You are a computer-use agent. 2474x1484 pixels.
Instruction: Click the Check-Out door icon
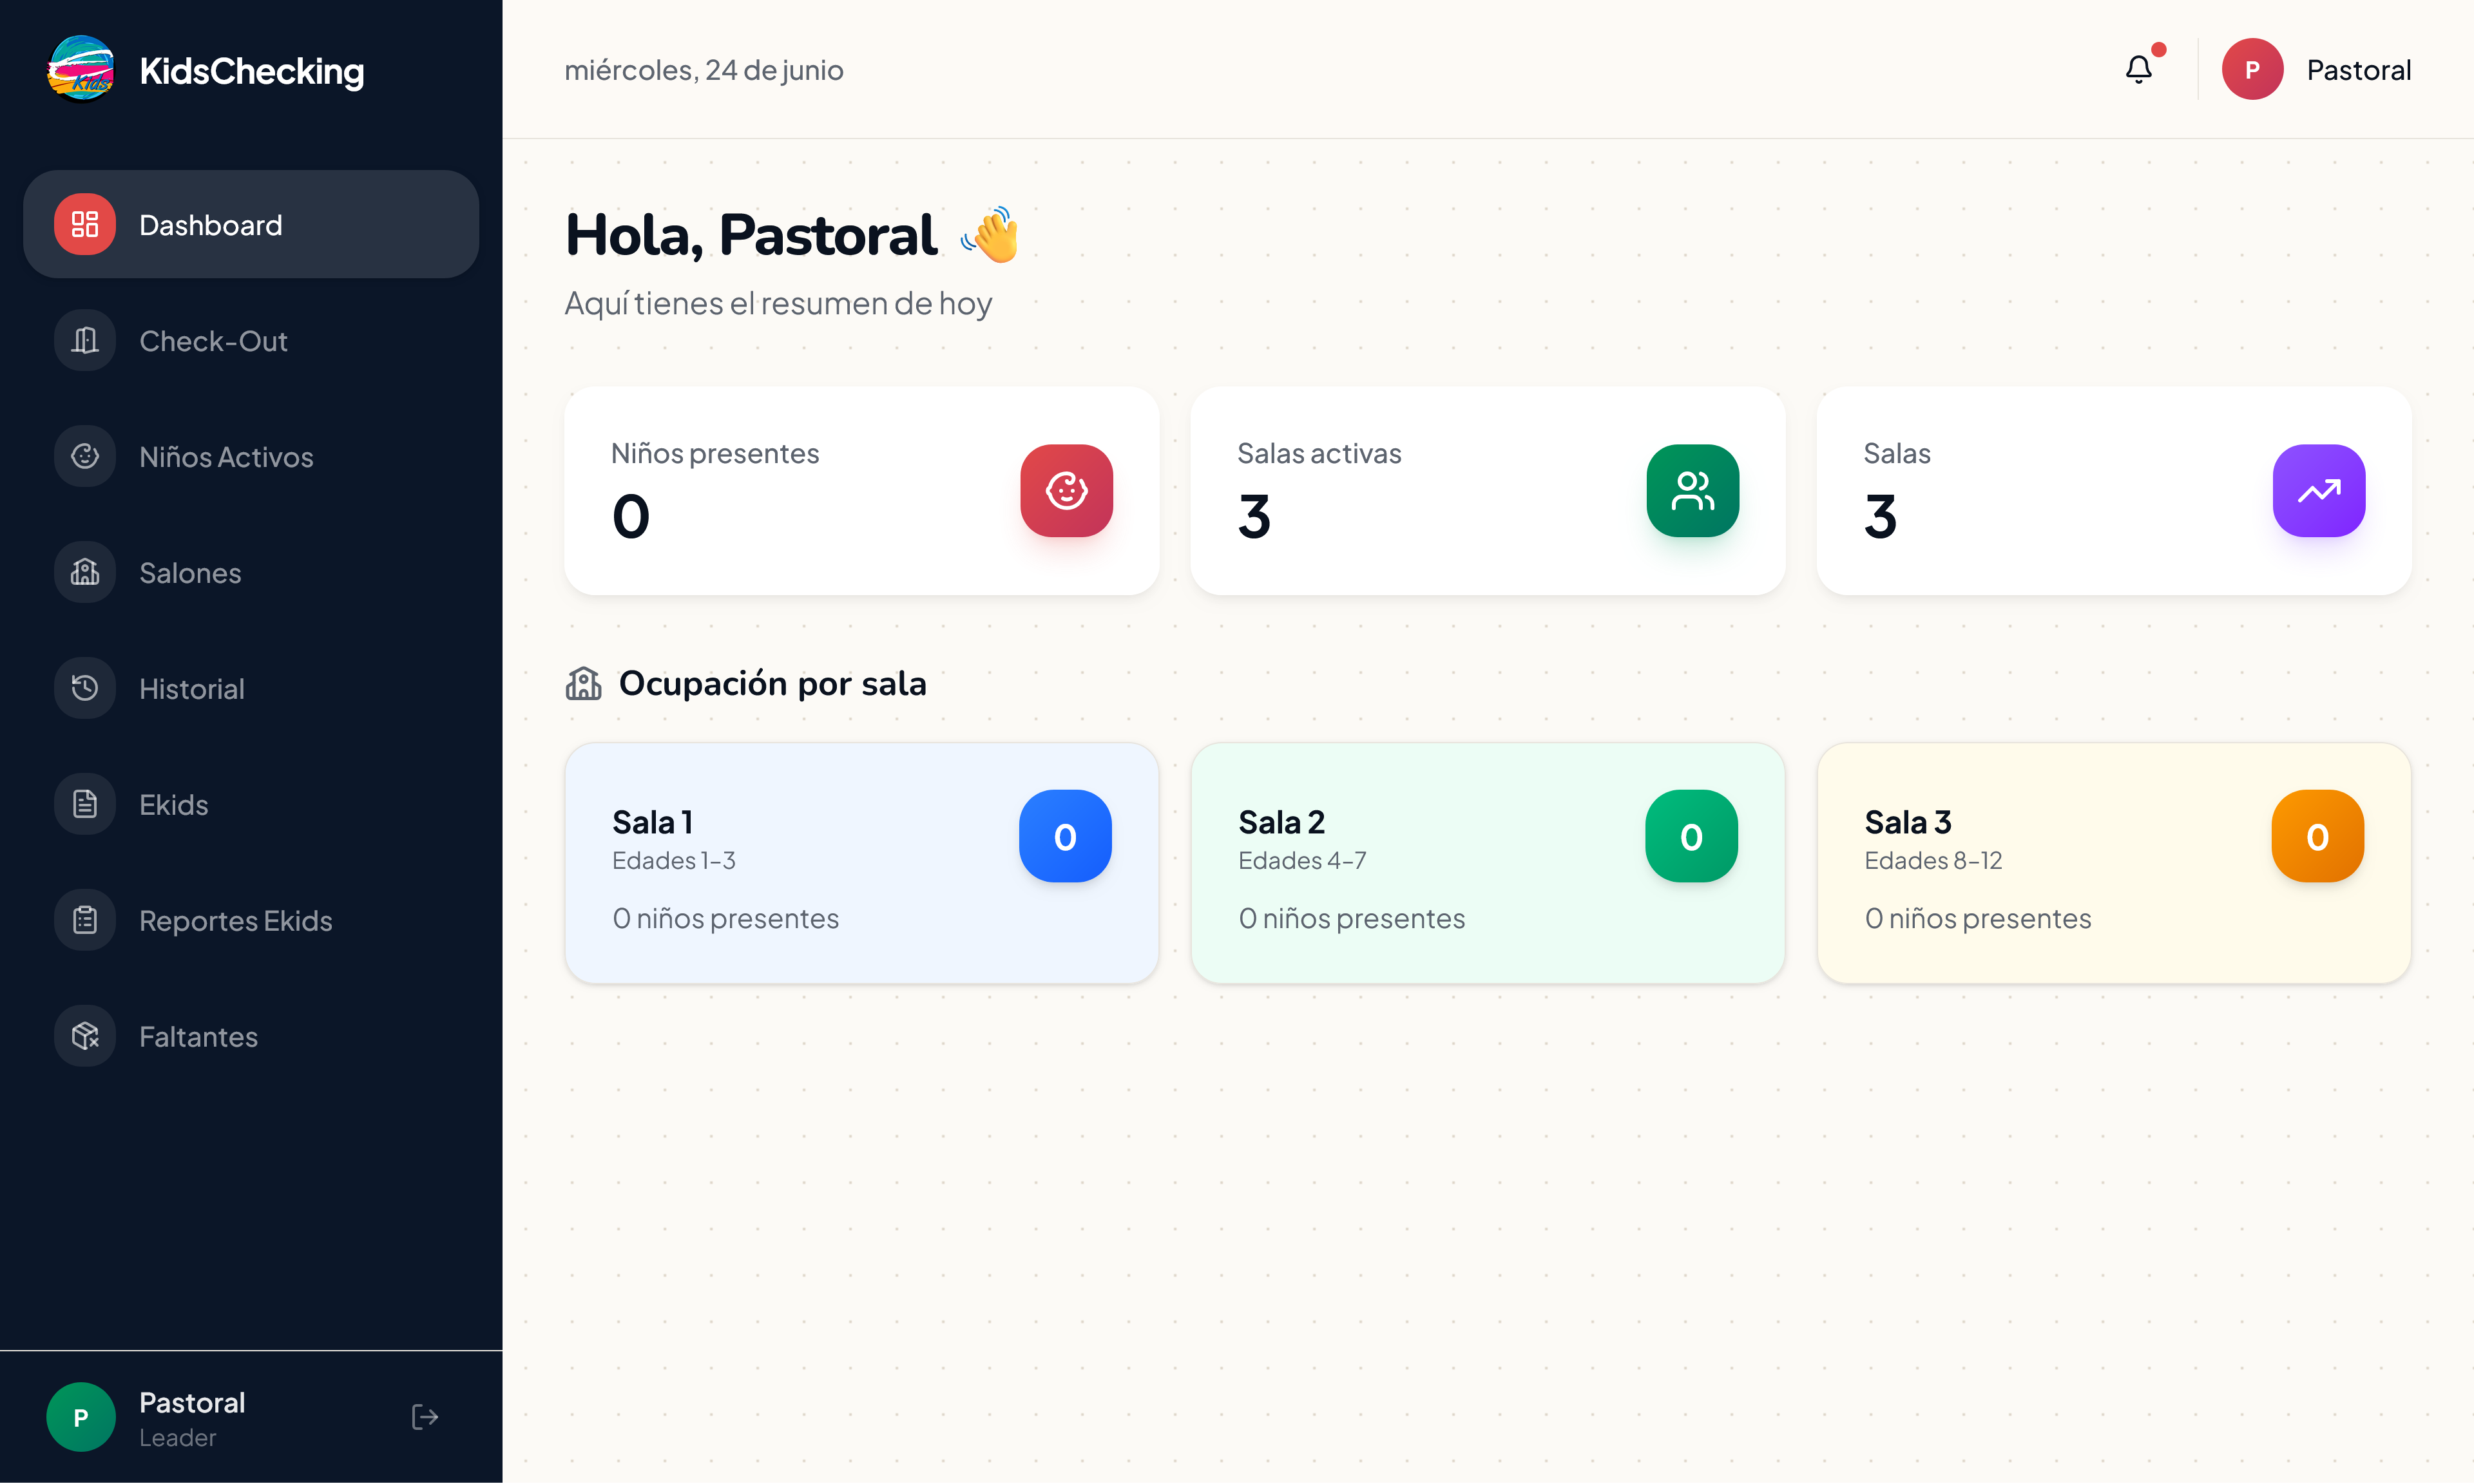(85, 340)
